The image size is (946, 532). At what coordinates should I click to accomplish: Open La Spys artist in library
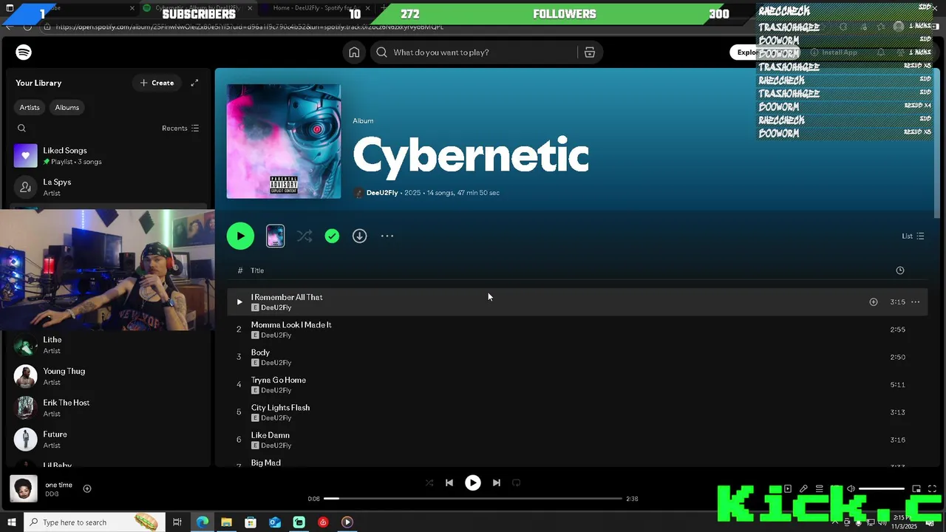[x=108, y=187]
